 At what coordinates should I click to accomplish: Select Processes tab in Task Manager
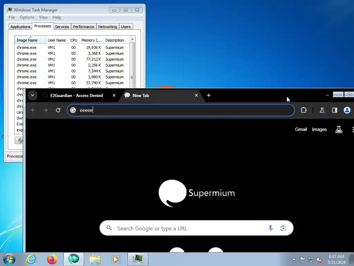pyautogui.click(x=43, y=26)
